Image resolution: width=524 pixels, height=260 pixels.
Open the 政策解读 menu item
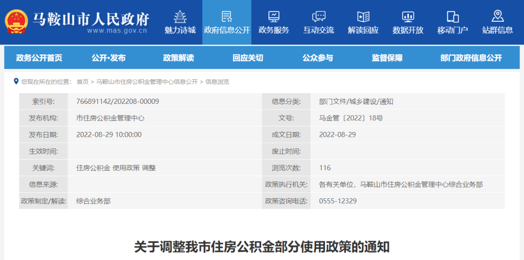[178, 58]
